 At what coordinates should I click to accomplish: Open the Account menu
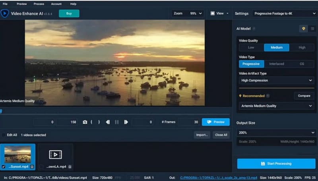click(x=56, y=4)
